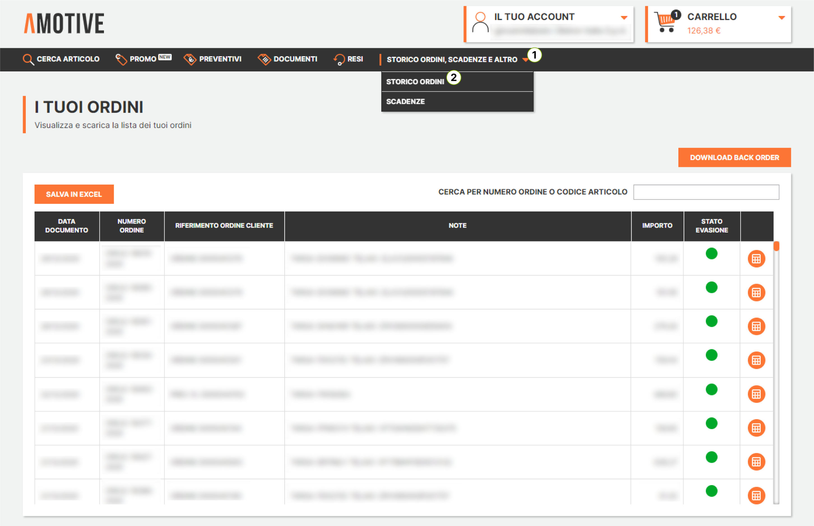The width and height of the screenshot is (814, 526).
Task: Open details icon of last visible order row
Action: pos(756,495)
